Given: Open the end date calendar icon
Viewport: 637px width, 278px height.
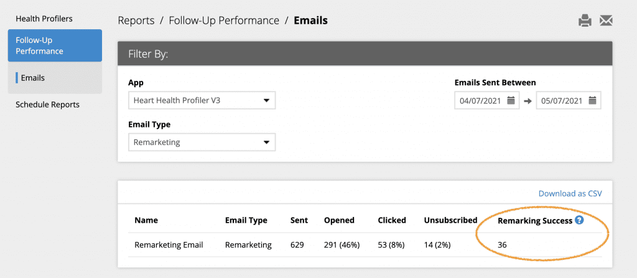Looking at the screenshot, I should [593, 100].
